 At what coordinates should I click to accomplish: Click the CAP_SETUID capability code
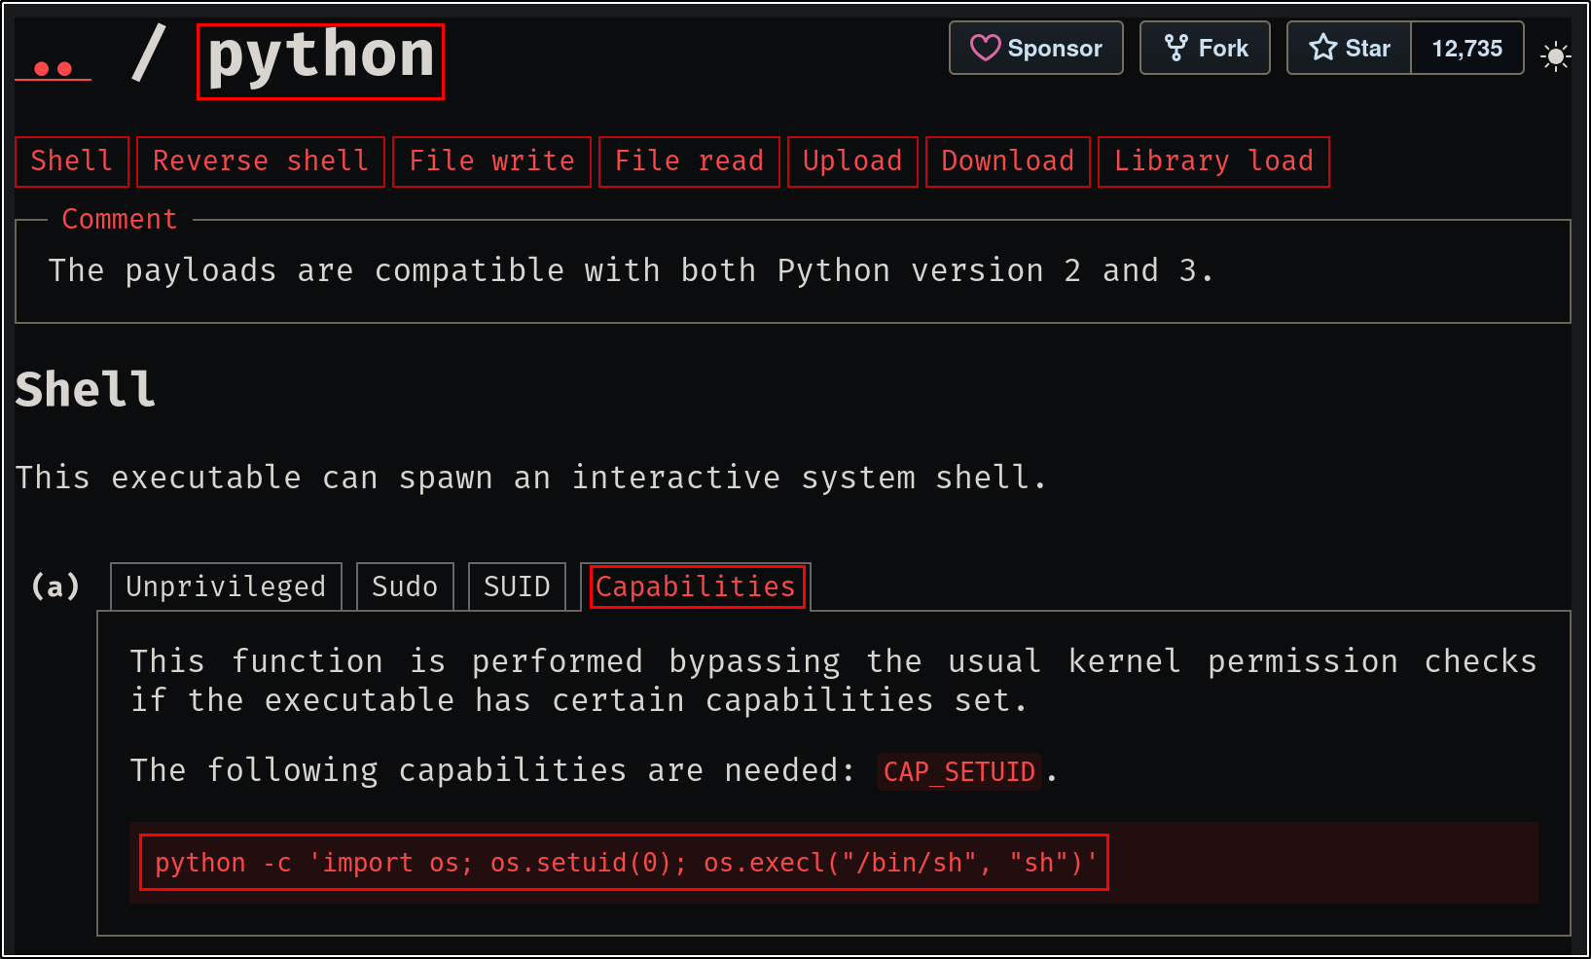point(958,771)
